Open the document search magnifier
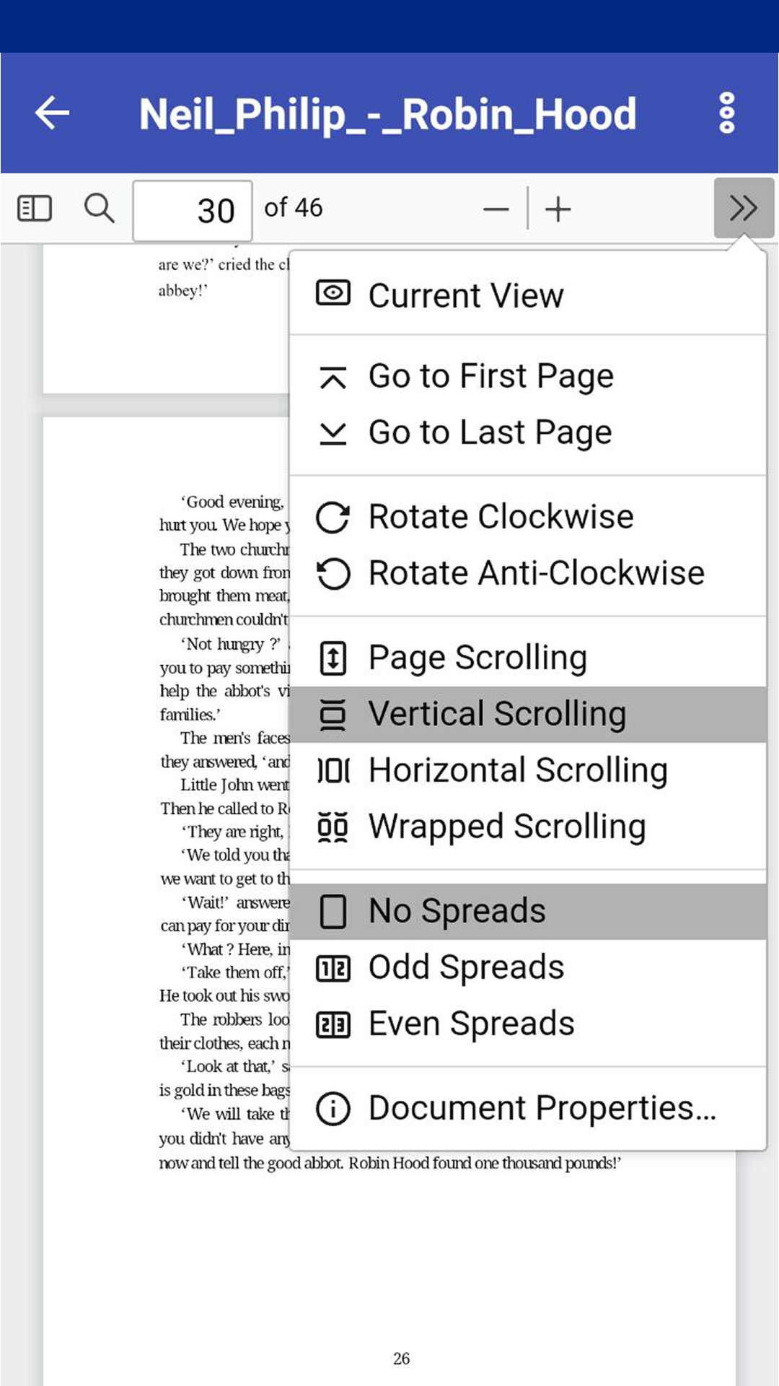The height and width of the screenshot is (1386, 779). coord(99,209)
